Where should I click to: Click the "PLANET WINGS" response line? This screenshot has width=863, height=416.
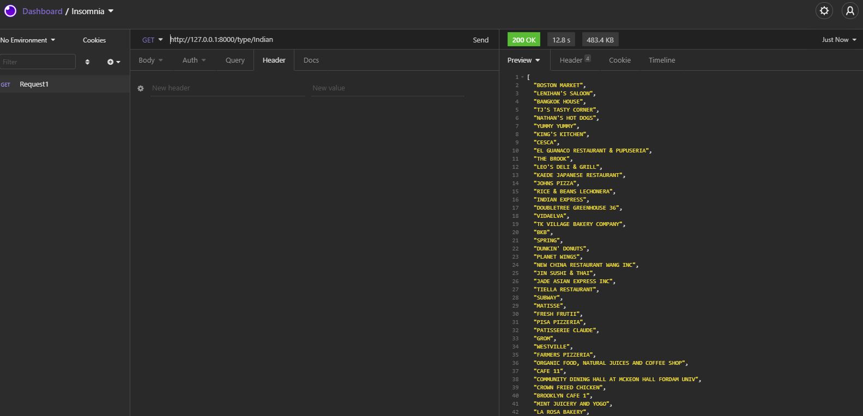pos(558,257)
